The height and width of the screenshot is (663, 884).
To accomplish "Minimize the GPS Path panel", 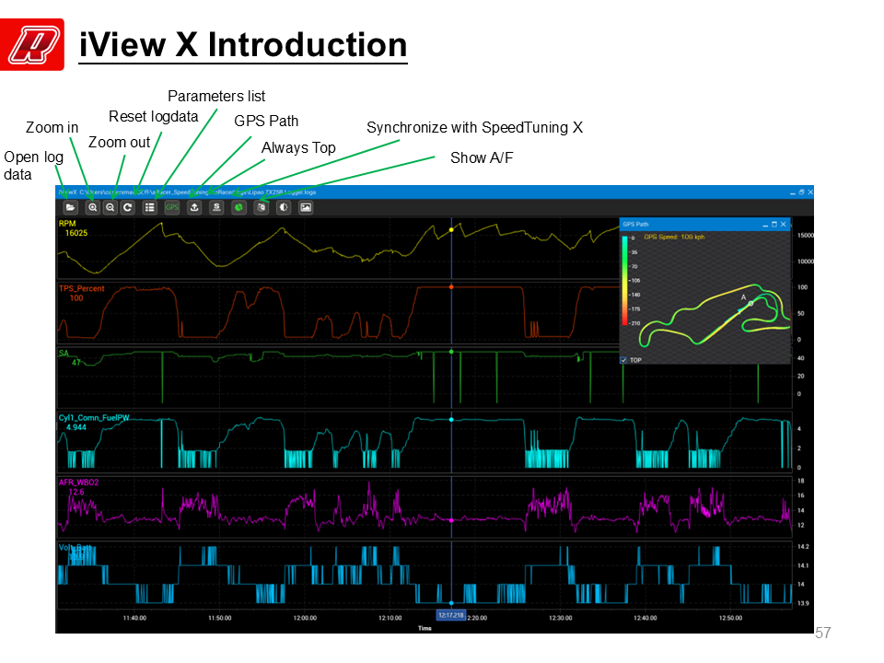I will tap(765, 225).
